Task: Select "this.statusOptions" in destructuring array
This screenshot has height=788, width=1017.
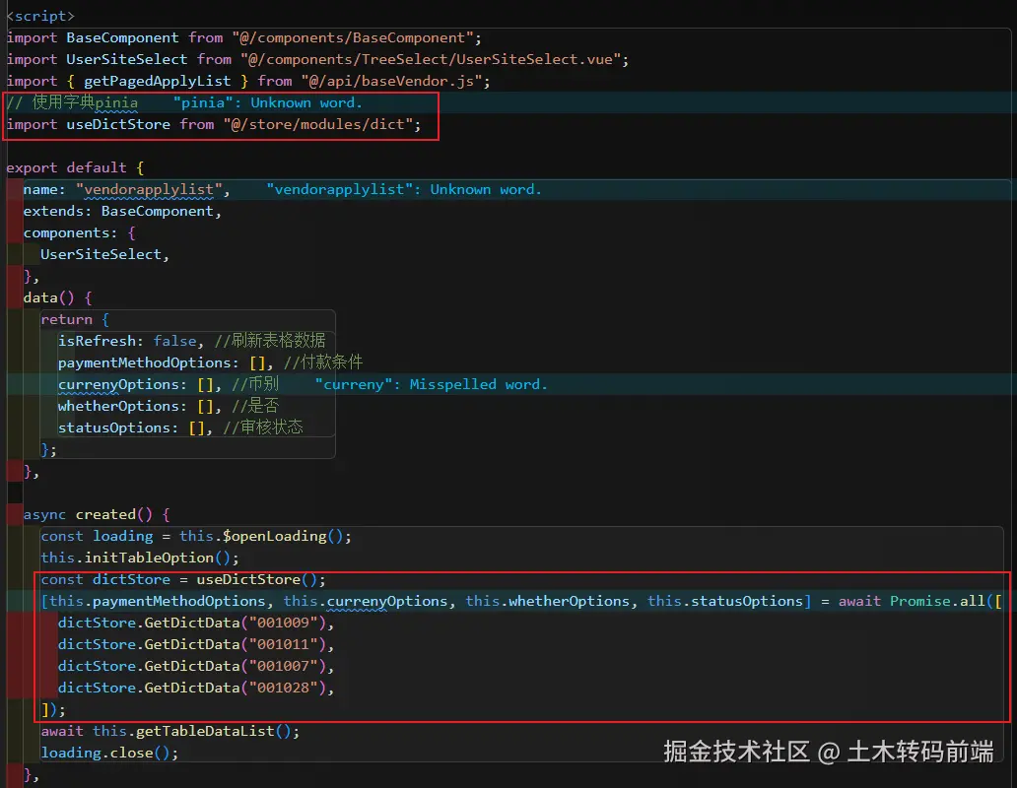Action: [x=725, y=602]
